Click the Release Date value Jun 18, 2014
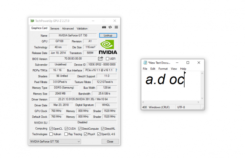 pyautogui.click(x=58, y=53)
